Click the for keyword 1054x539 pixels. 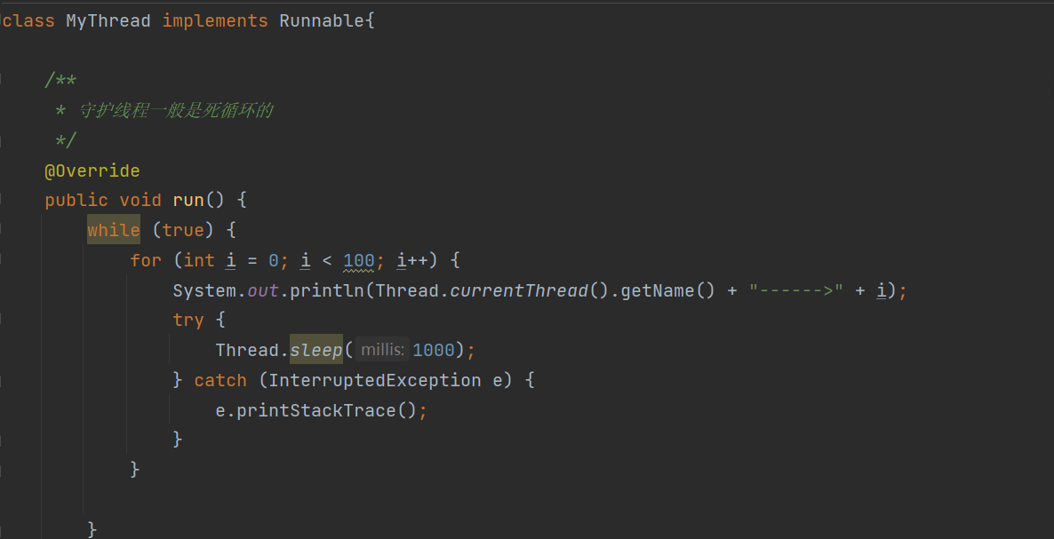click(x=146, y=260)
